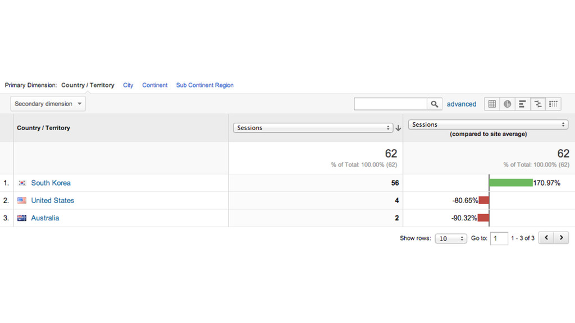Screen dimensions: 575x323
Task: Click the magnifying glass search button
Action: pos(435,104)
